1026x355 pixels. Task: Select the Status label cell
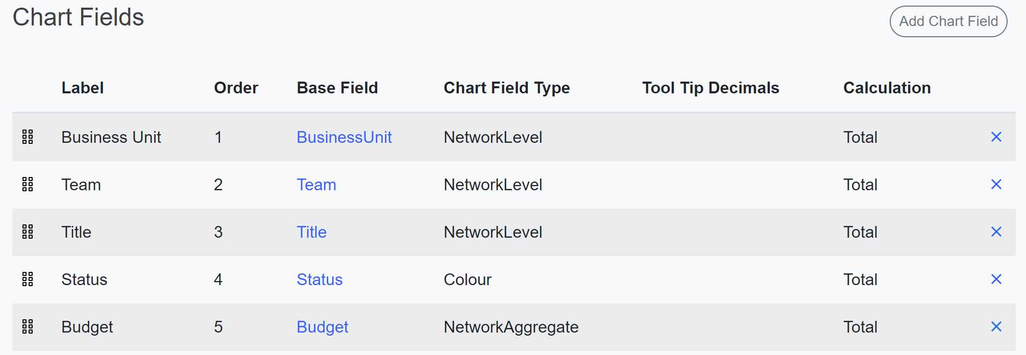[84, 280]
